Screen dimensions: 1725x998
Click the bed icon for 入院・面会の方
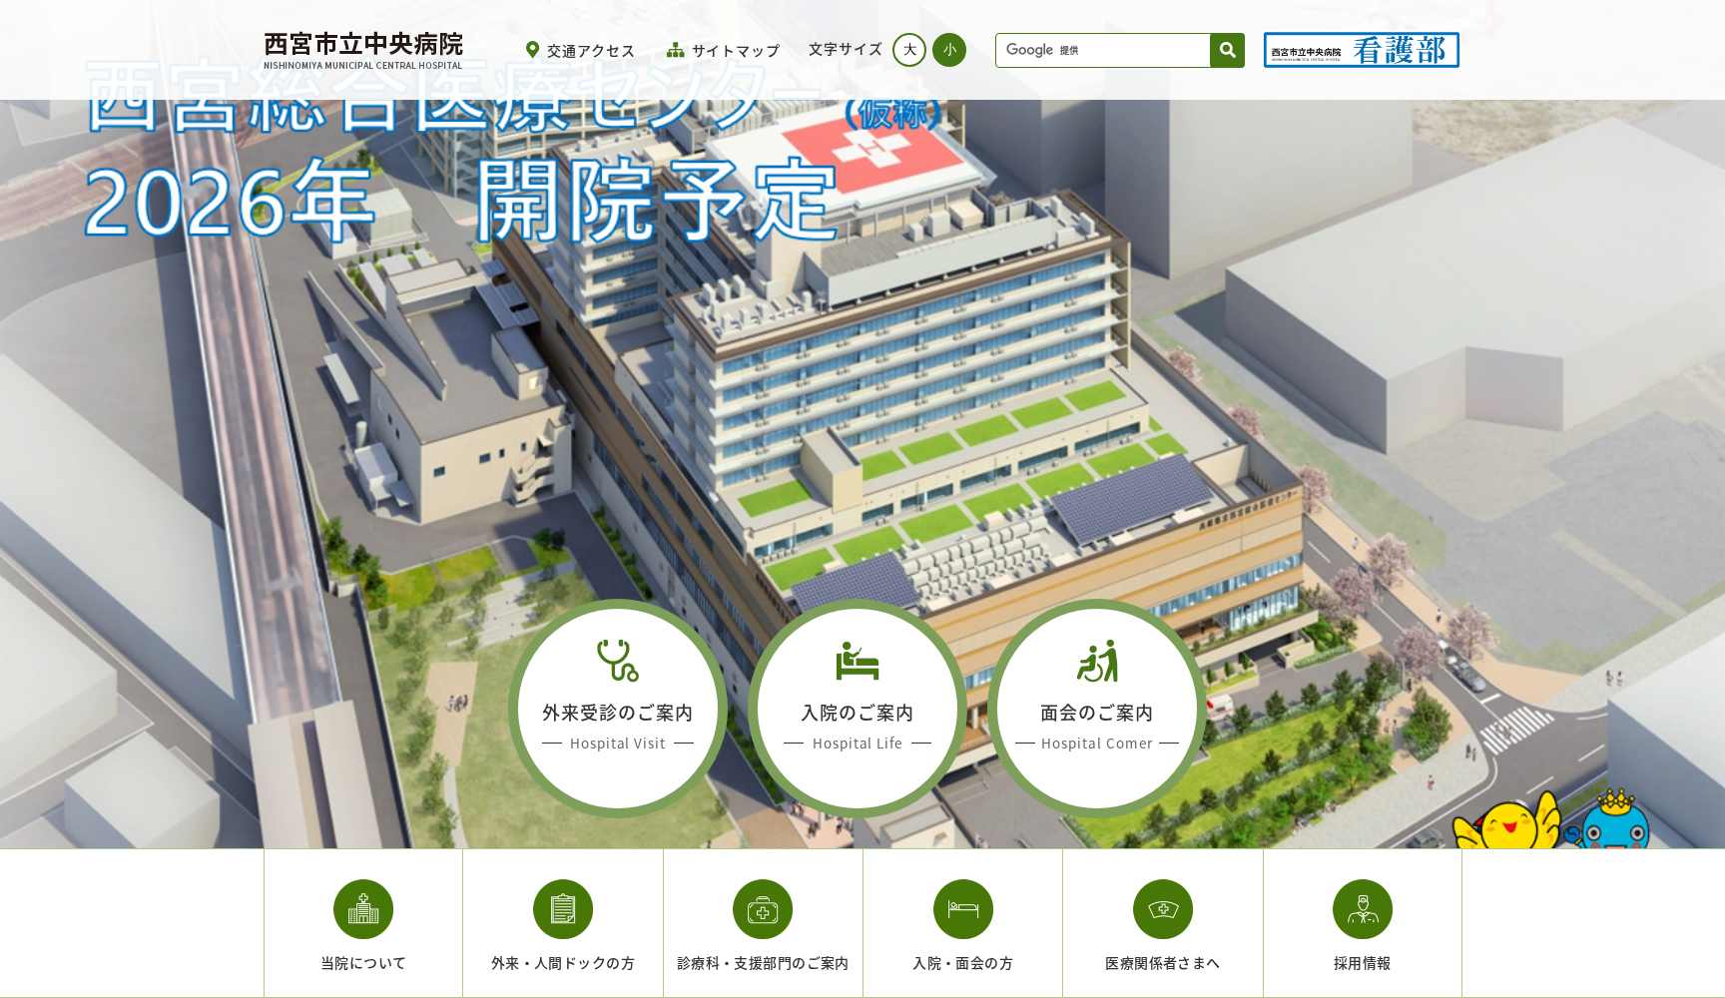click(961, 909)
